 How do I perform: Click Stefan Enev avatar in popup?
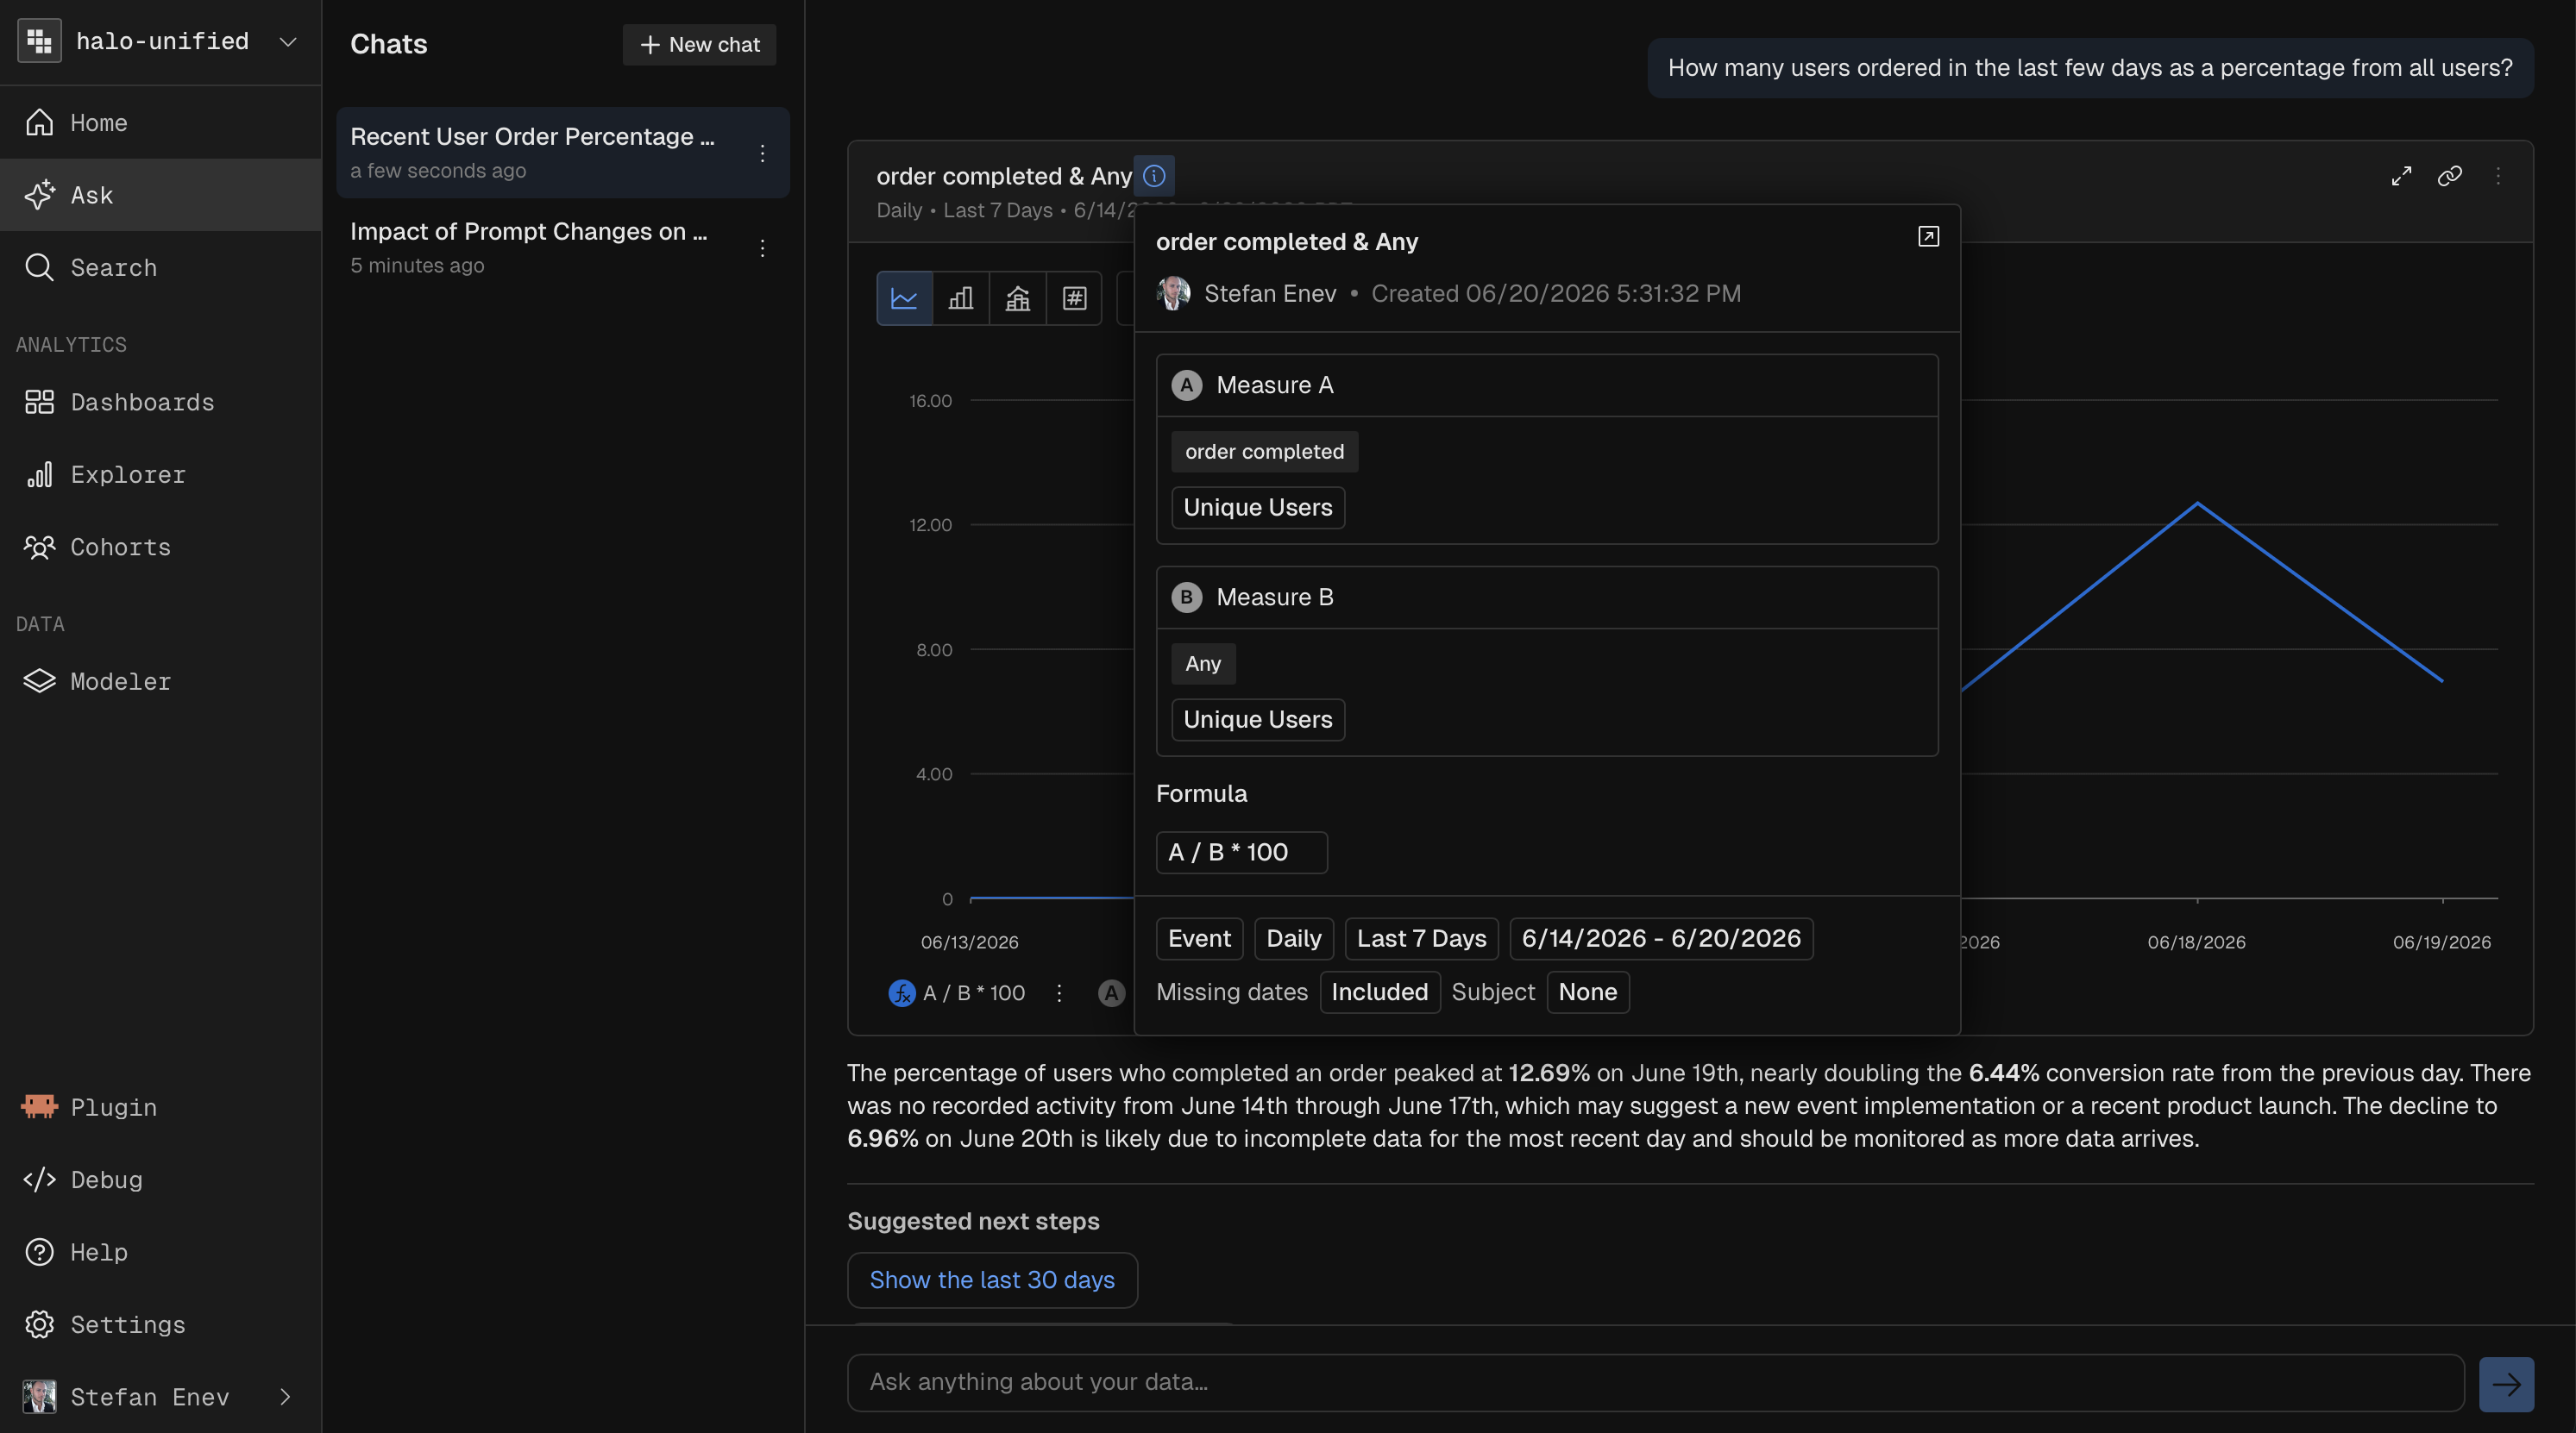(x=1173, y=294)
